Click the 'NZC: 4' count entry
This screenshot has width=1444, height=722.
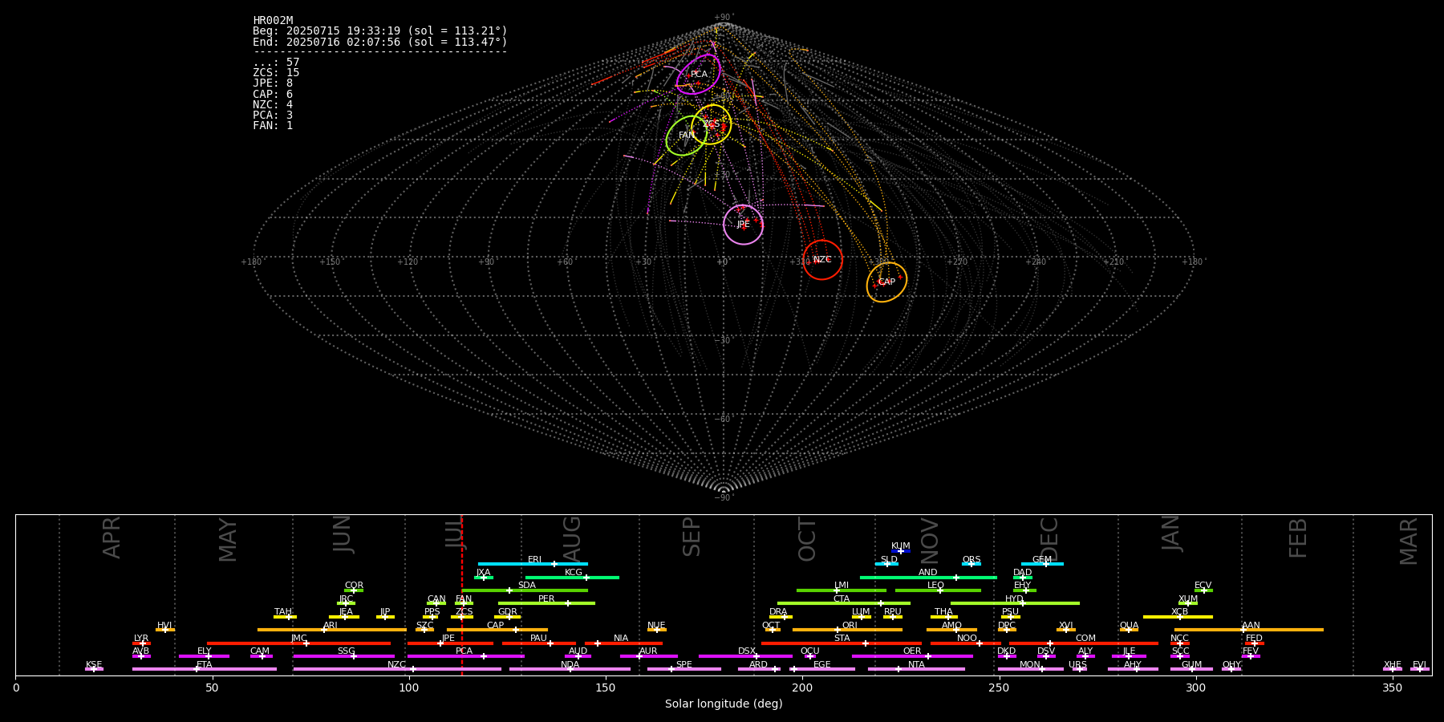[x=273, y=105]
